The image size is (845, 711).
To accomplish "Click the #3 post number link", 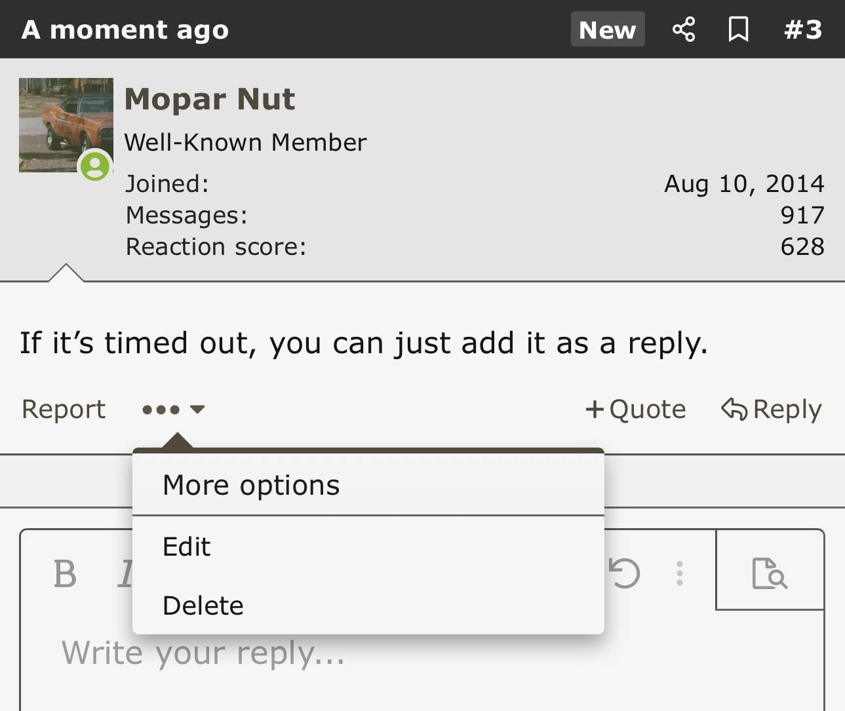I will coord(803,29).
